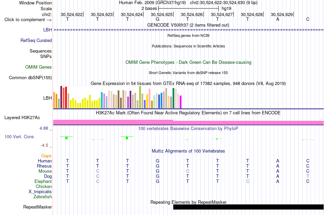
Task: Open the "Sequences SNPs" track label
Action: (x=41, y=54)
